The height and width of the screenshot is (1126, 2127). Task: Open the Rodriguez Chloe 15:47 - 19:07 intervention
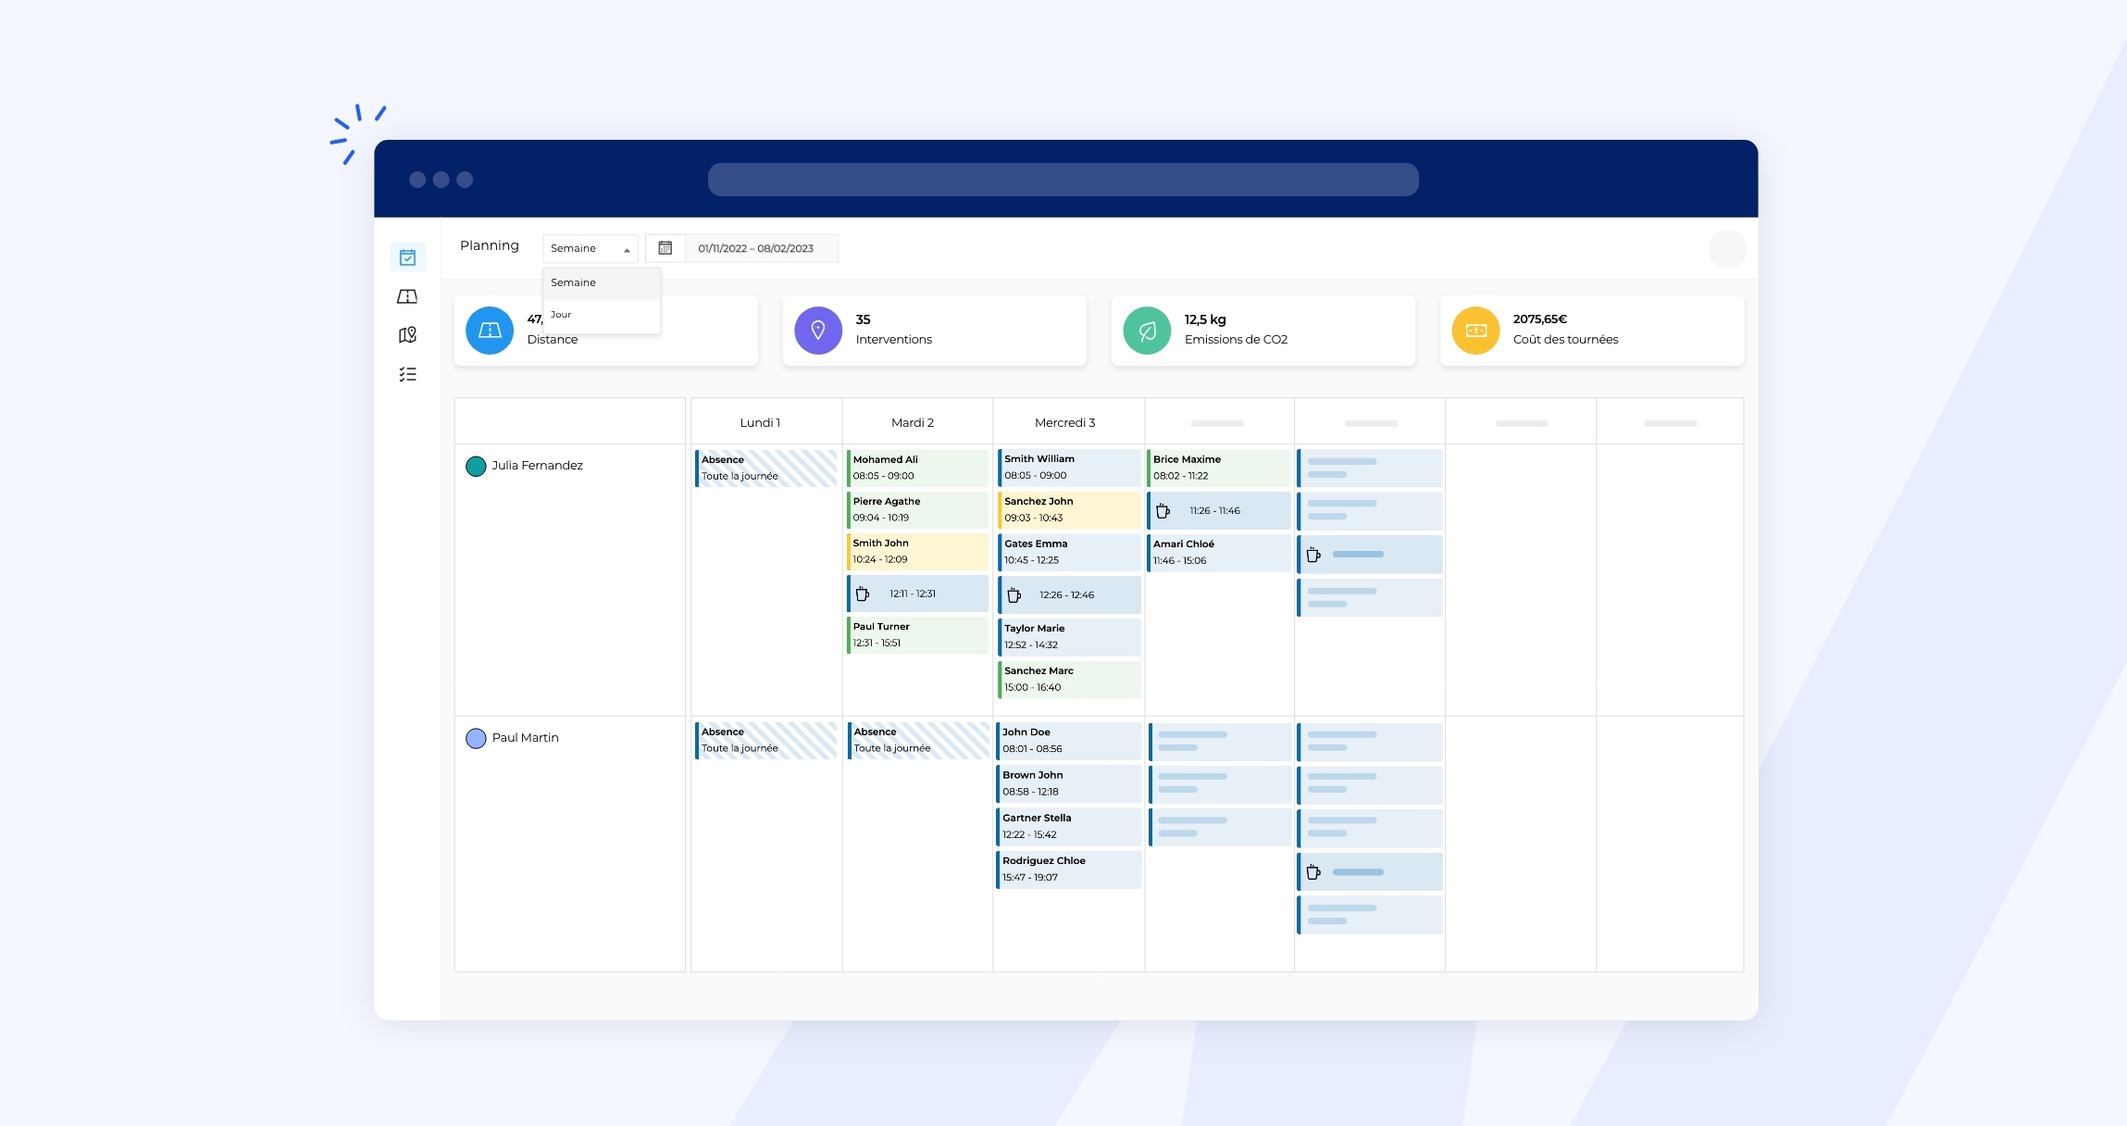pos(1068,869)
